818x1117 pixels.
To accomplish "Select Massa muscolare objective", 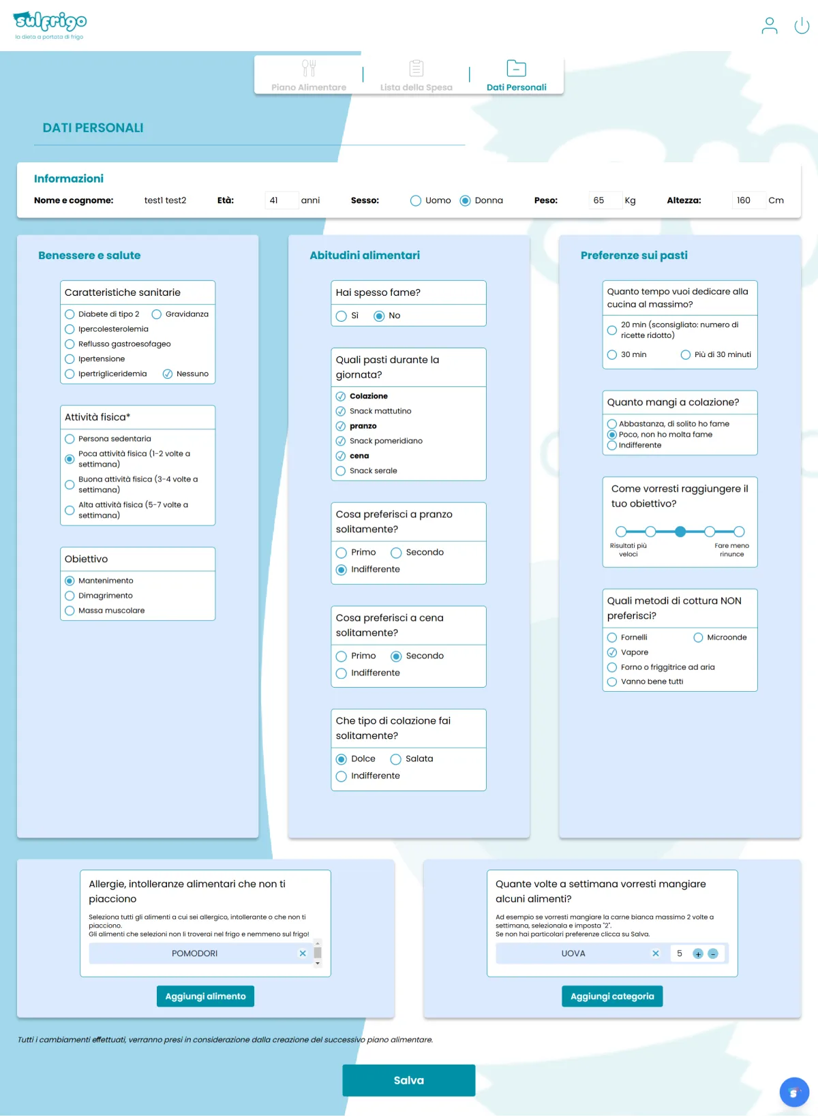I will (70, 611).
